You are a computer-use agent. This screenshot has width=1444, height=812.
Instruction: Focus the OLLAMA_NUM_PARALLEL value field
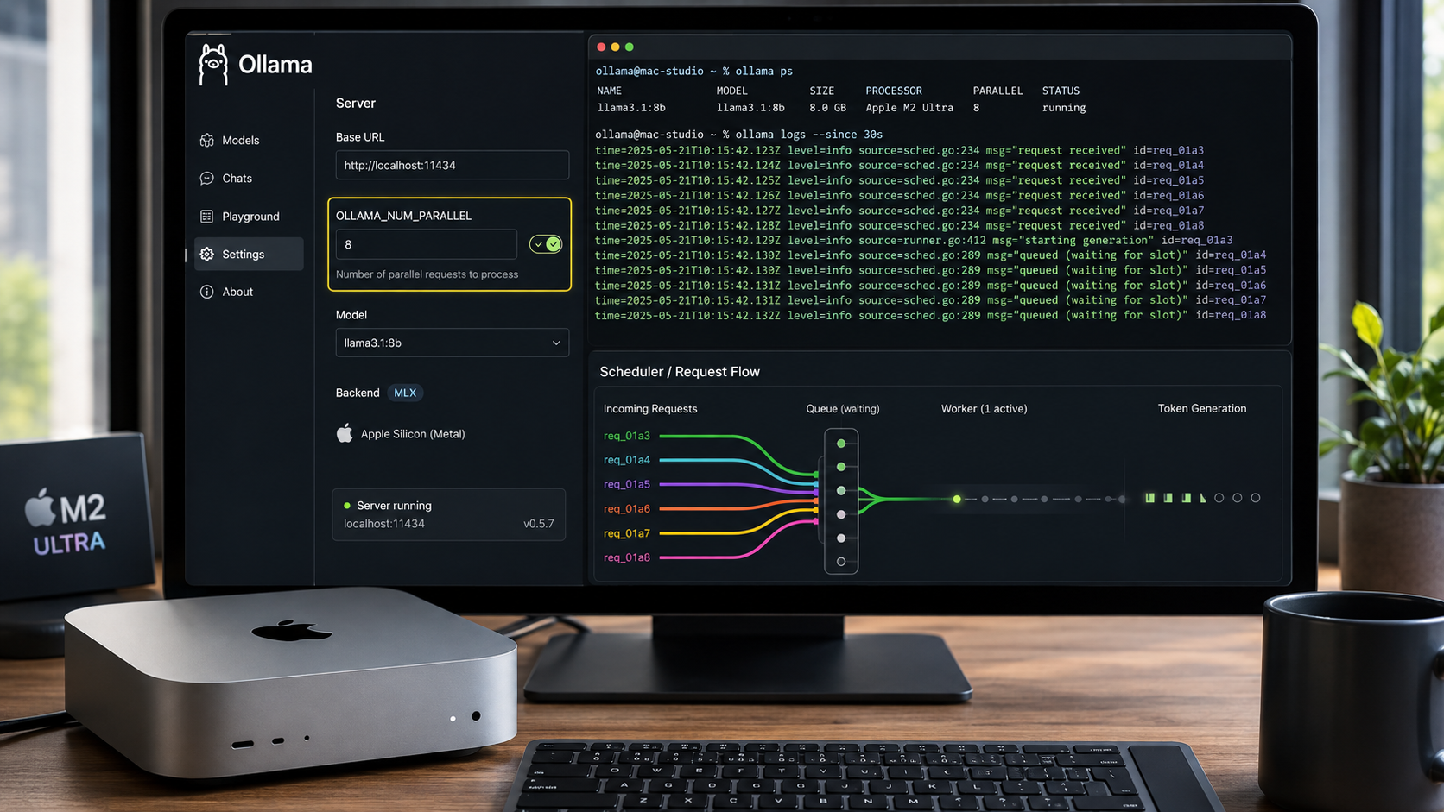[427, 244]
